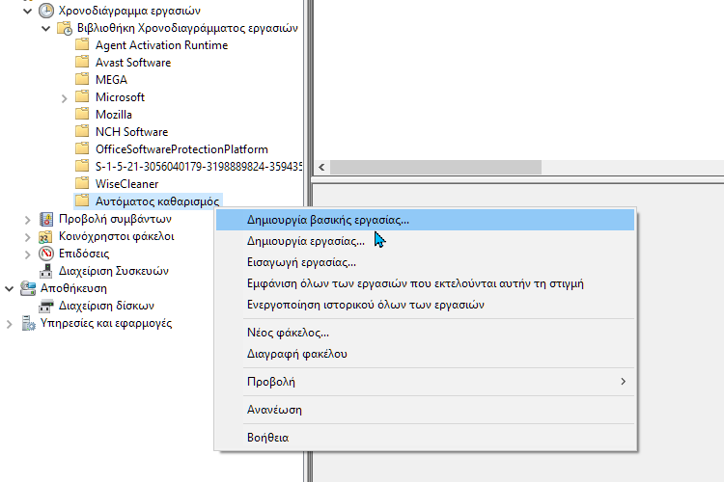This screenshot has width=724, height=482.
Task: Select Εμφάνιση όλων των εργασιών που εκτελούνται
Action: tap(426, 283)
